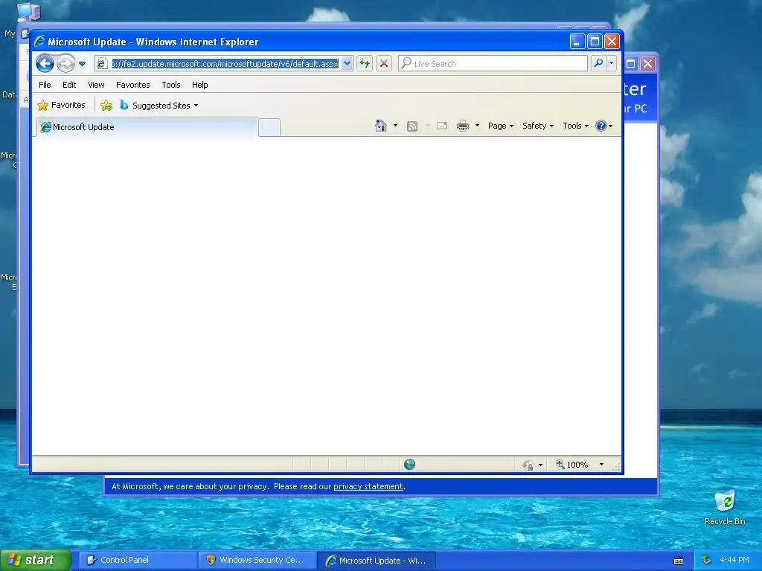Click the RSS feeds icon
Image resolution: width=762 pixels, height=571 pixels.
412,126
